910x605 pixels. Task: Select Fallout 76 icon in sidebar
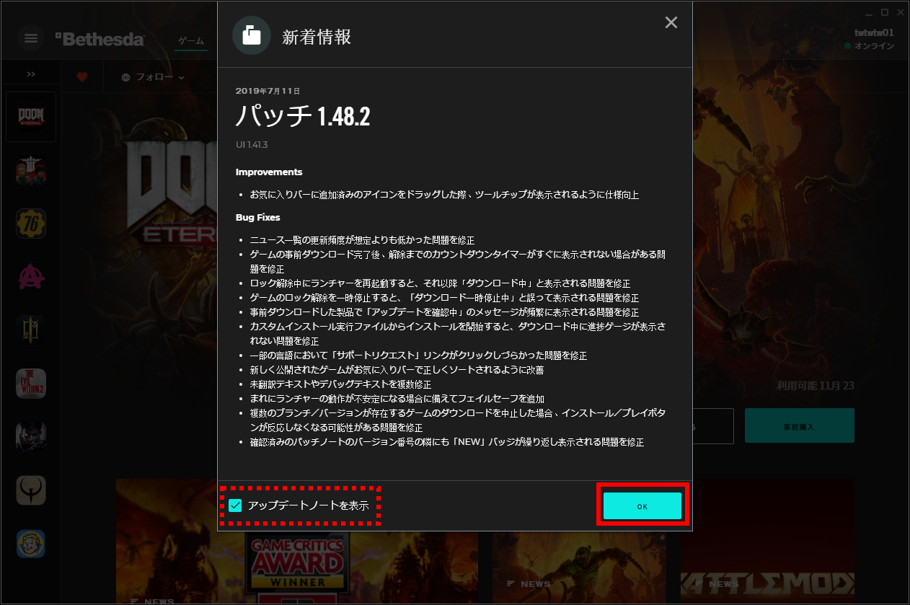tap(31, 224)
